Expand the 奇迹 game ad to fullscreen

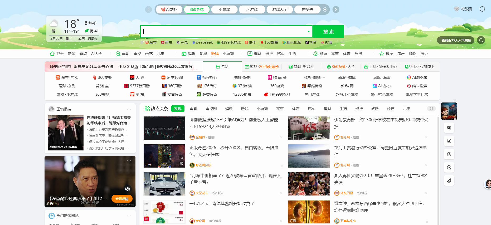click(x=181, y=157)
